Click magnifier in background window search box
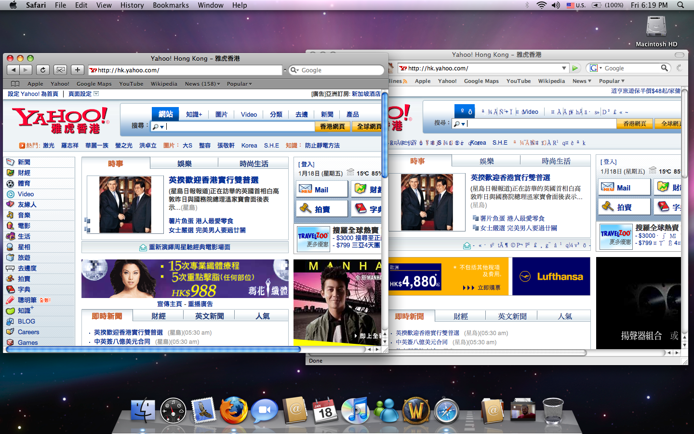Image resolution: width=694 pixels, height=434 pixels. pos(665,68)
